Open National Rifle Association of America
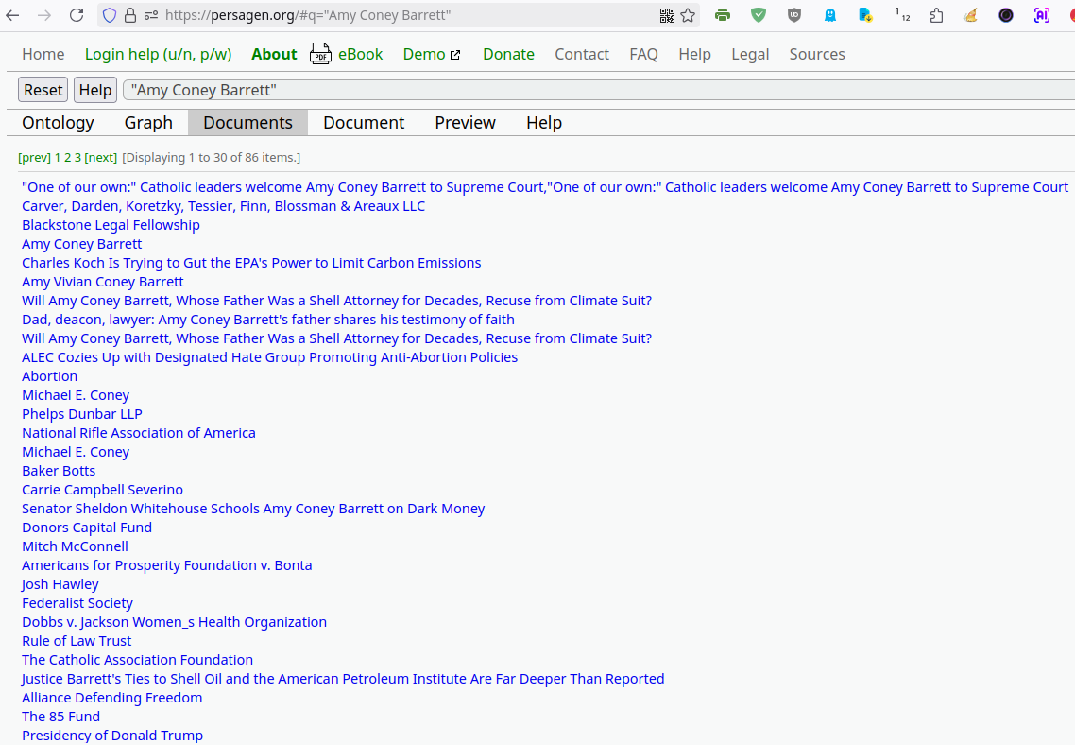Viewport: 1075px width, 745px height. click(139, 433)
